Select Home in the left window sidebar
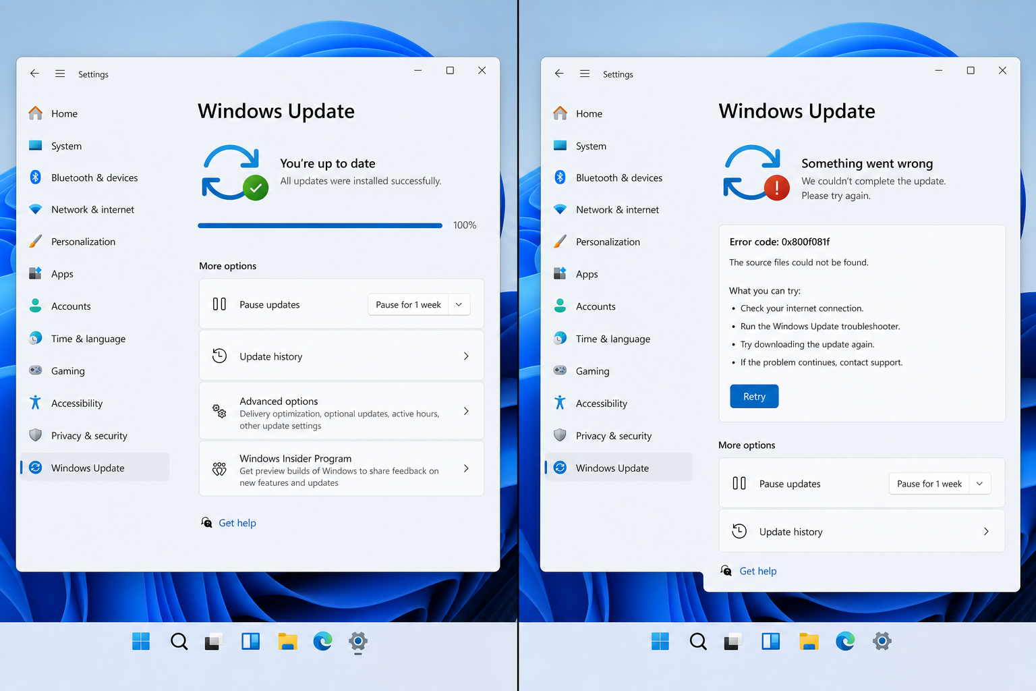 [94, 113]
